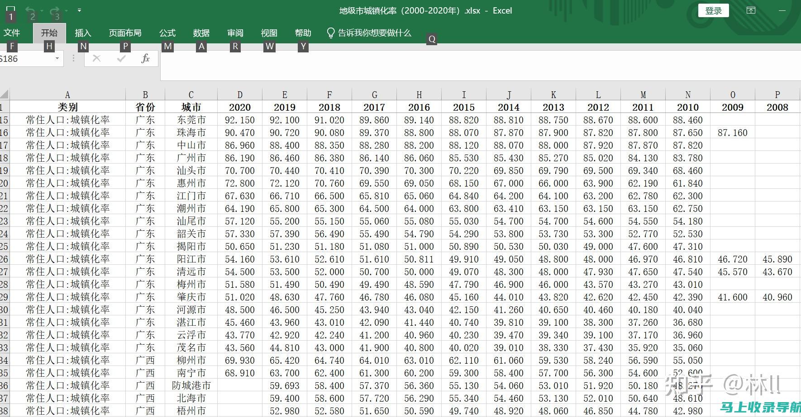Select column N header

pos(688,95)
